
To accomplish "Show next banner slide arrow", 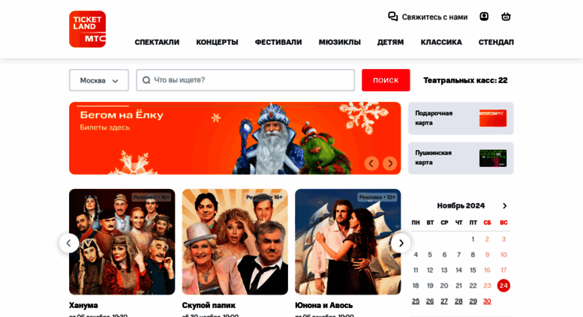I will (389, 163).
